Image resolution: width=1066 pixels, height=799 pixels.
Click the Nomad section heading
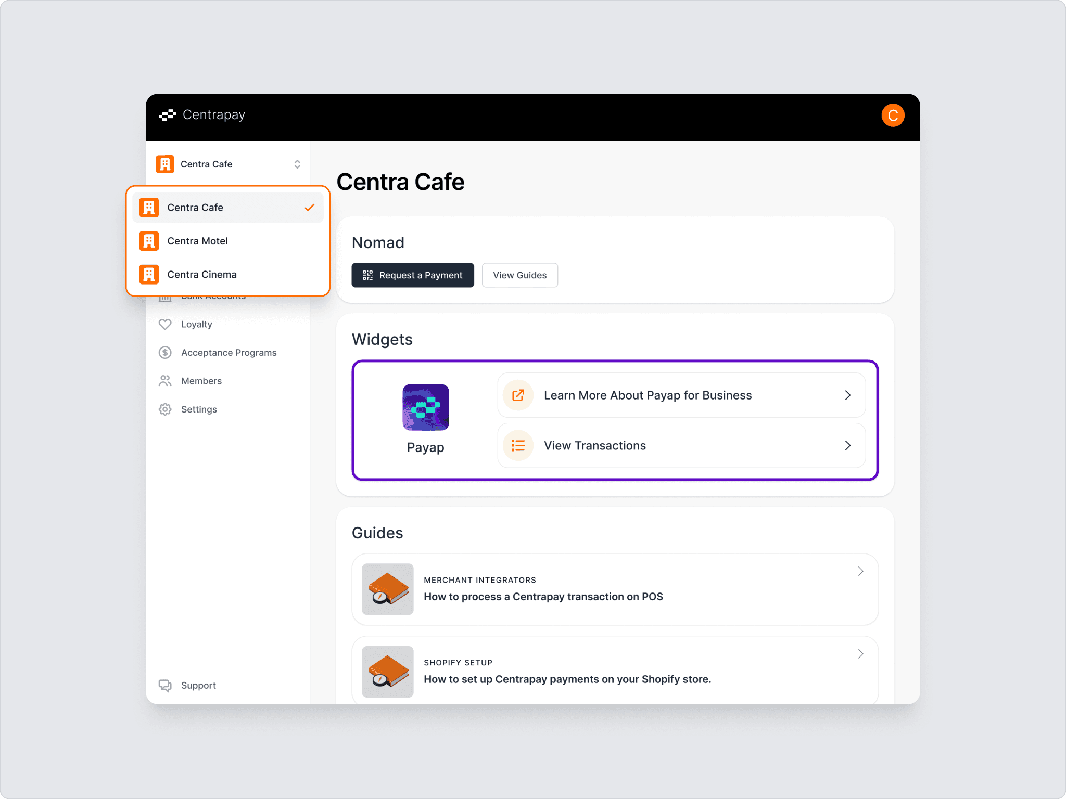click(378, 243)
